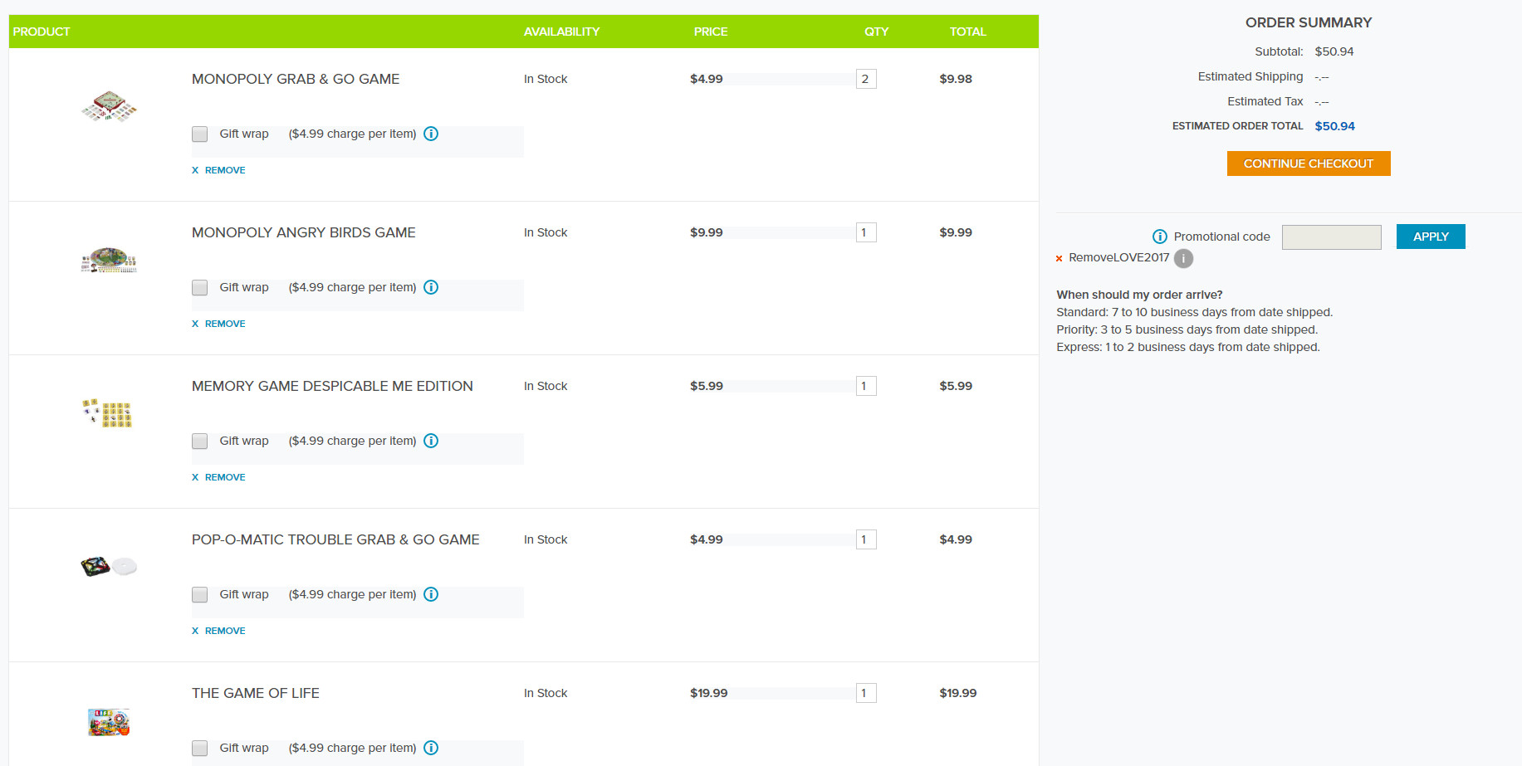This screenshot has width=1522, height=766.
Task: Remove the LOVE2017 promo code via red X
Action: click(x=1059, y=258)
